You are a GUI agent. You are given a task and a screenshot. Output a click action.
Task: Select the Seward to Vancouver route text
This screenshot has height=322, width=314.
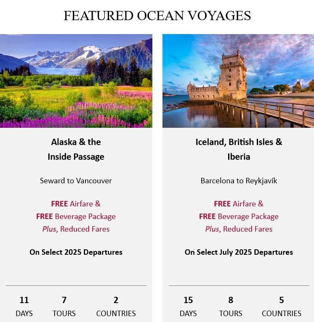click(76, 181)
